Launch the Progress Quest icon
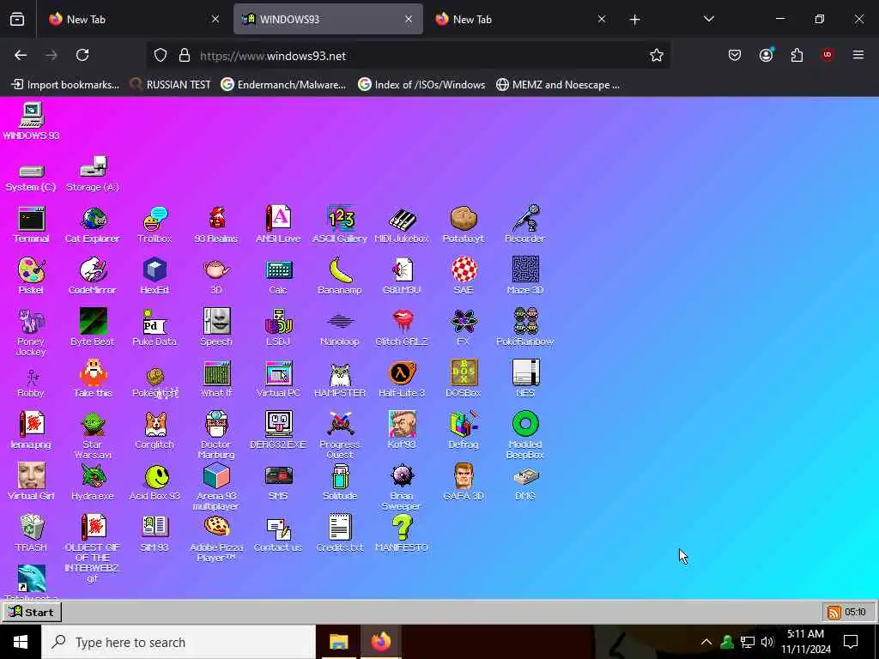879x659 pixels. click(x=340, y=436)
